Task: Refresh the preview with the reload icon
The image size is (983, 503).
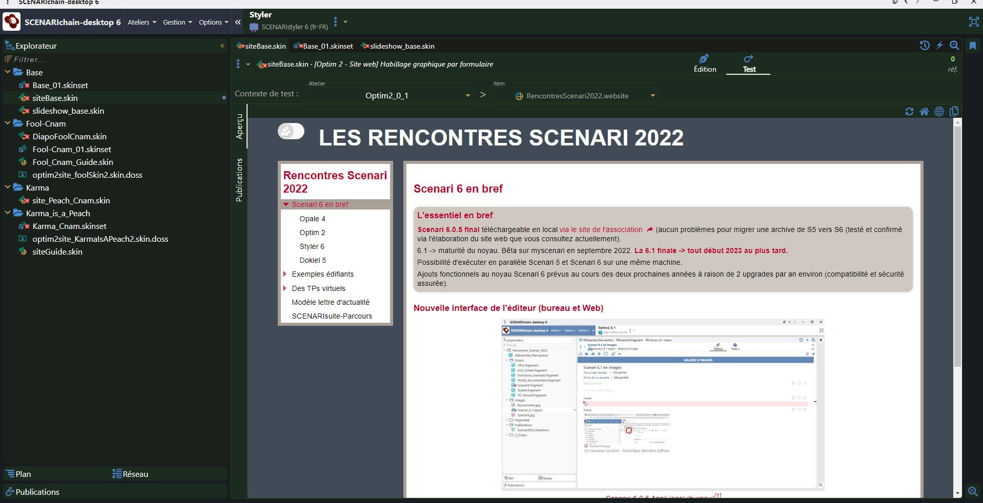Action: 909,112
